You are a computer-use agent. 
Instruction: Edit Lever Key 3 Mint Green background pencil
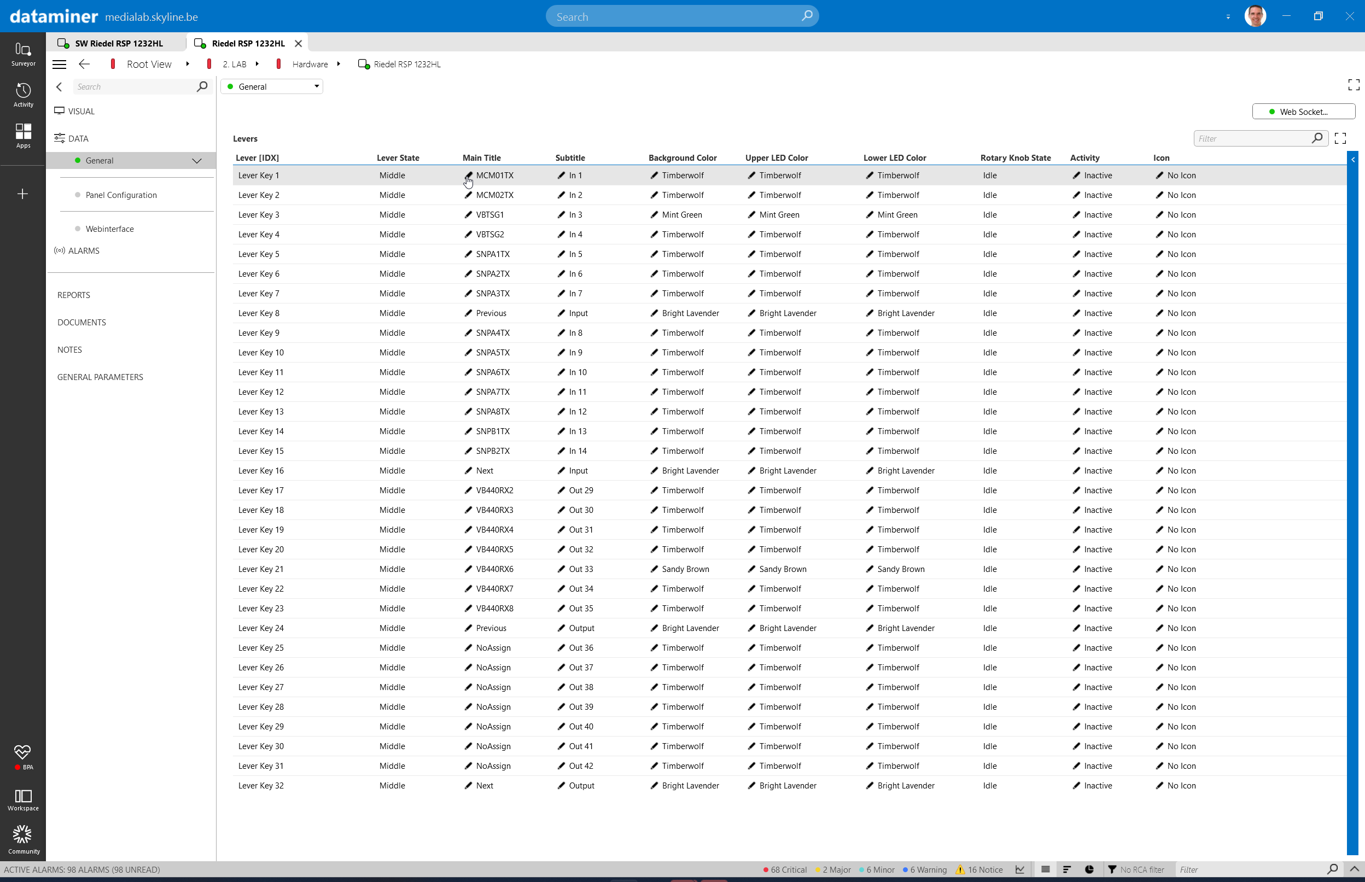click(654, 215)
